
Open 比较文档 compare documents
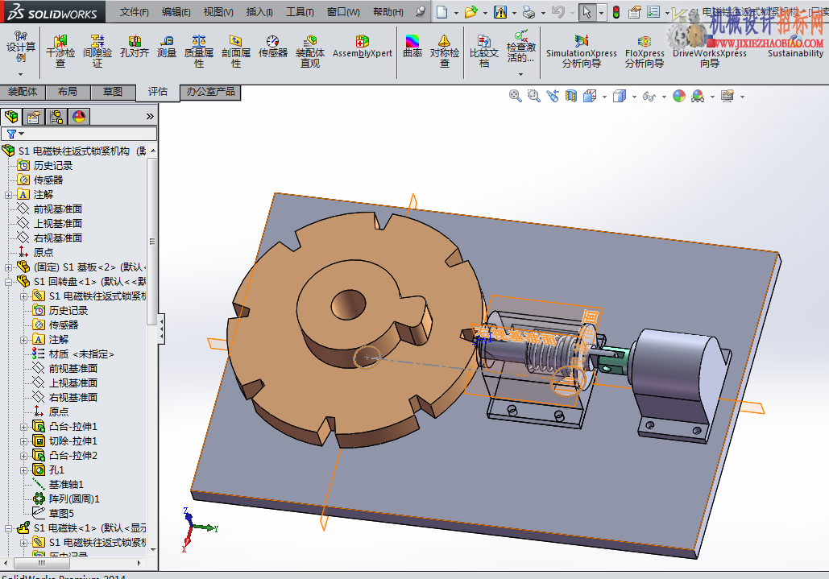[x=483, y=52]
